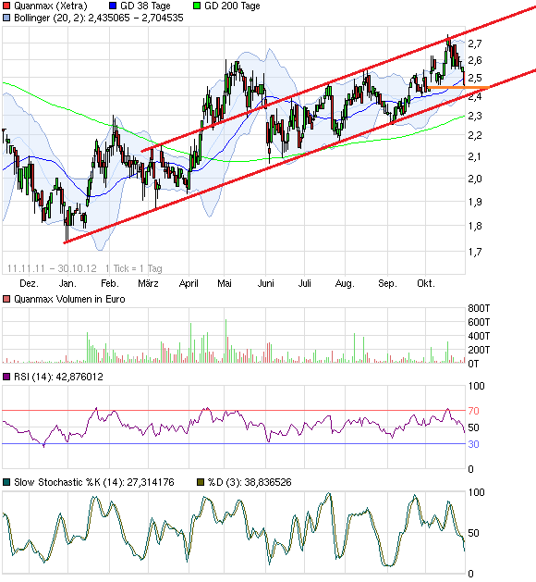This screenshot has width=536, height=582.
Task: Click the 'Sep.' month axis label
Action: (x=387, y=284)
